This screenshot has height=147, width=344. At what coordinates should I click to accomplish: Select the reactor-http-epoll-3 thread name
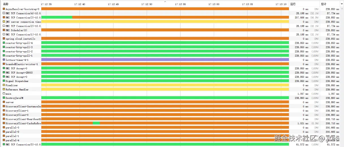(19, 47)
